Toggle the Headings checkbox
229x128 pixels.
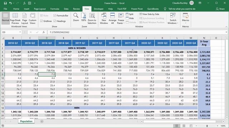(x=59, y=21)
